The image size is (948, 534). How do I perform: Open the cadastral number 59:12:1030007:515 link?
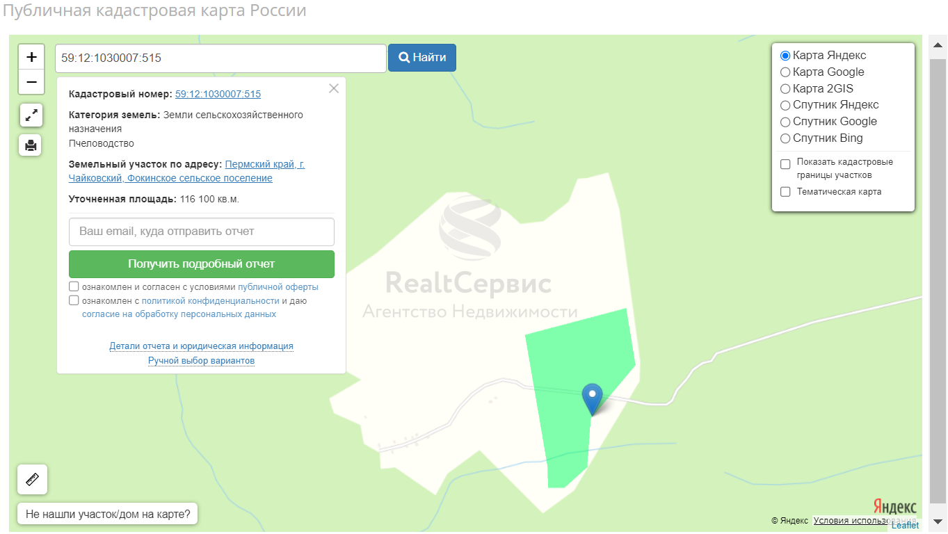pyautogui.click(x=218, y=94)
